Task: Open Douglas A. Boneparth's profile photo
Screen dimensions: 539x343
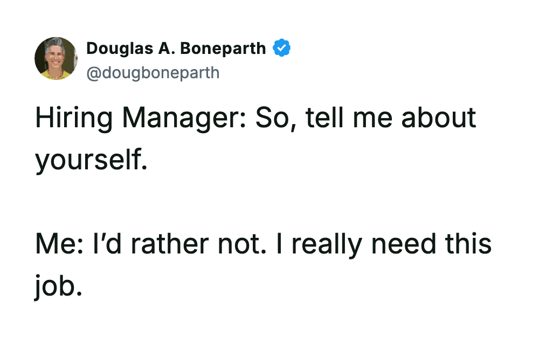Action: (x=56, y=59)
